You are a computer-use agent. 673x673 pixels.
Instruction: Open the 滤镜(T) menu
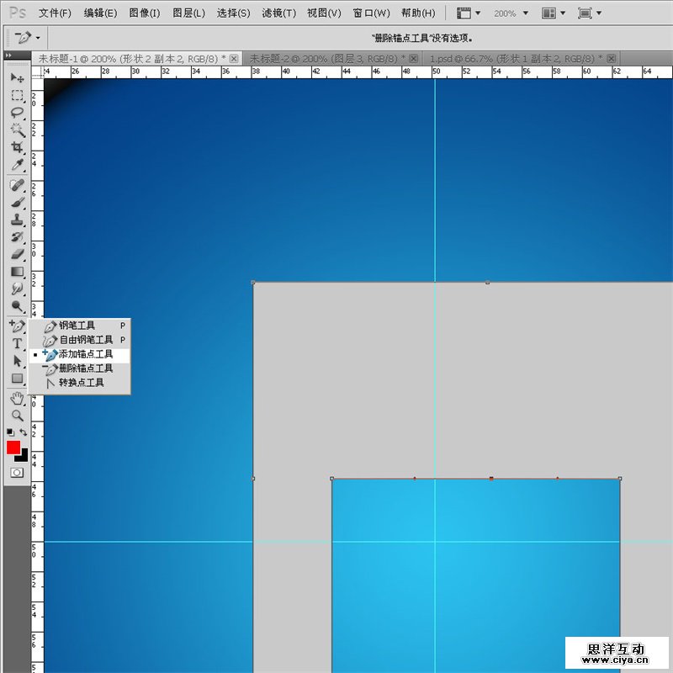278,13
